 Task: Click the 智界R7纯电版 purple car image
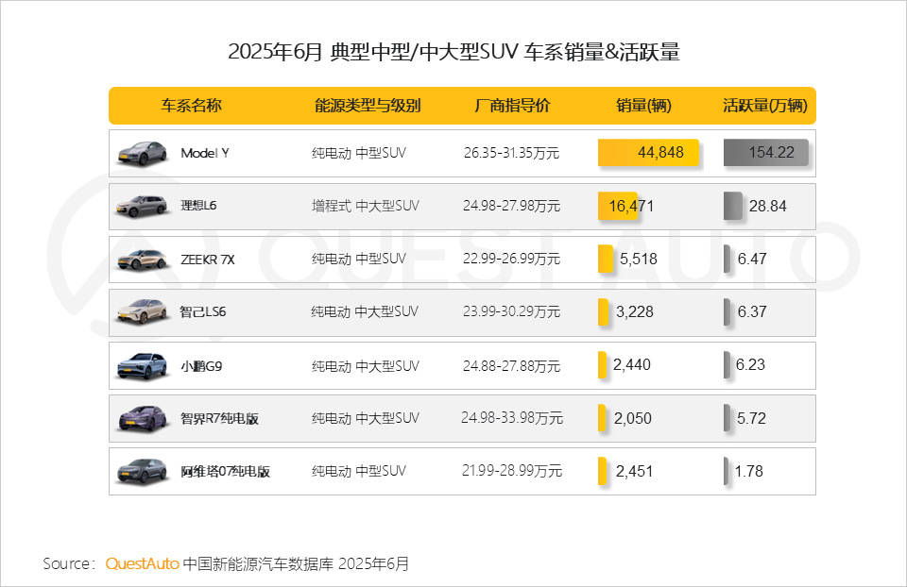(x=142, y=418)
